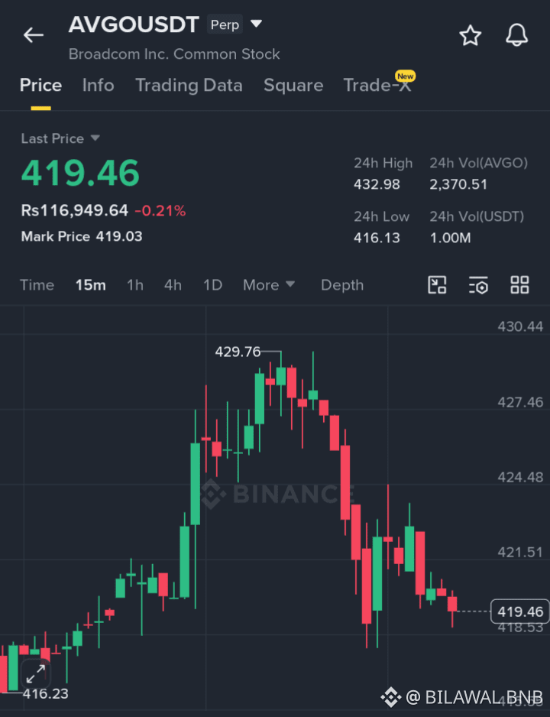Tap the 430.44 price axis label

520,326
